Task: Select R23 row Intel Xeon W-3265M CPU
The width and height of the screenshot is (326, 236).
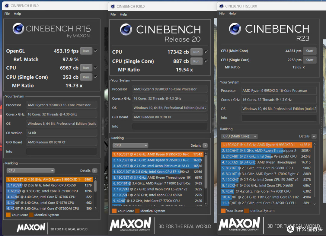Action: [266, 156]
